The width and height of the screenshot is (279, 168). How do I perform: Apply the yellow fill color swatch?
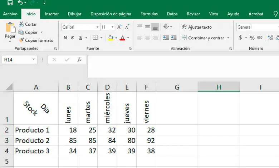point(111,38)
